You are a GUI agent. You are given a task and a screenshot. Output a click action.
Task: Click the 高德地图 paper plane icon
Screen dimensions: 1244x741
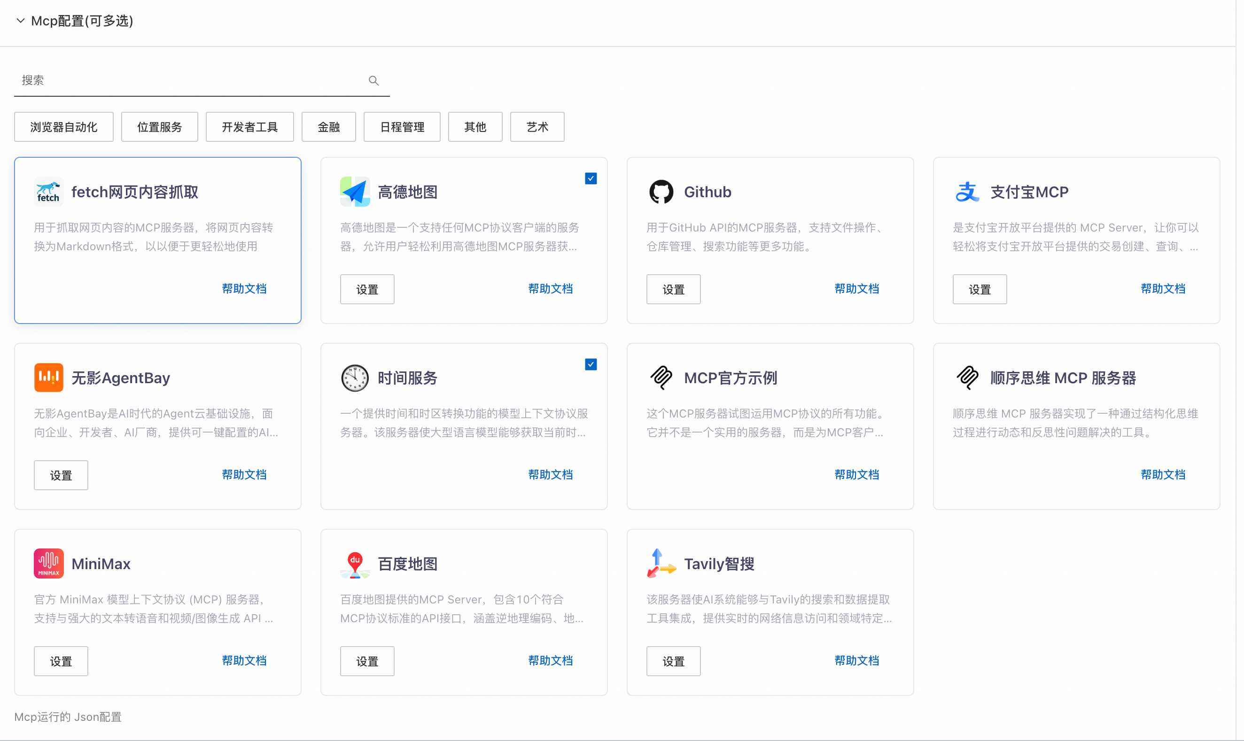(x=355, y=192)
